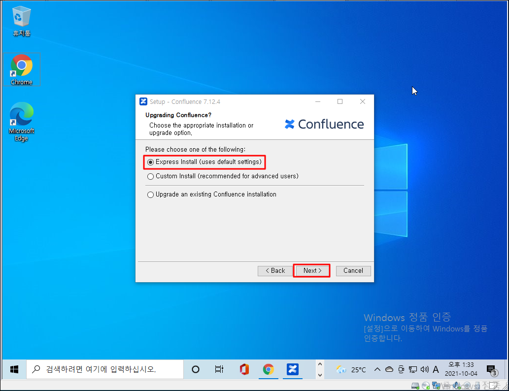This screenshot has width=509, height=391.
Task: Open the weather widget showing 25°C
Action: 351,369
